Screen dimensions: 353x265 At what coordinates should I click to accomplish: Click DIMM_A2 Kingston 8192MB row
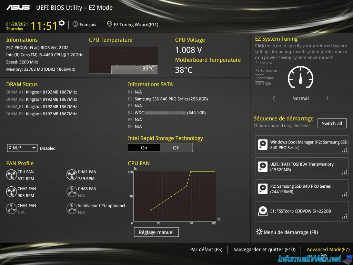click(x=42, y=99)
